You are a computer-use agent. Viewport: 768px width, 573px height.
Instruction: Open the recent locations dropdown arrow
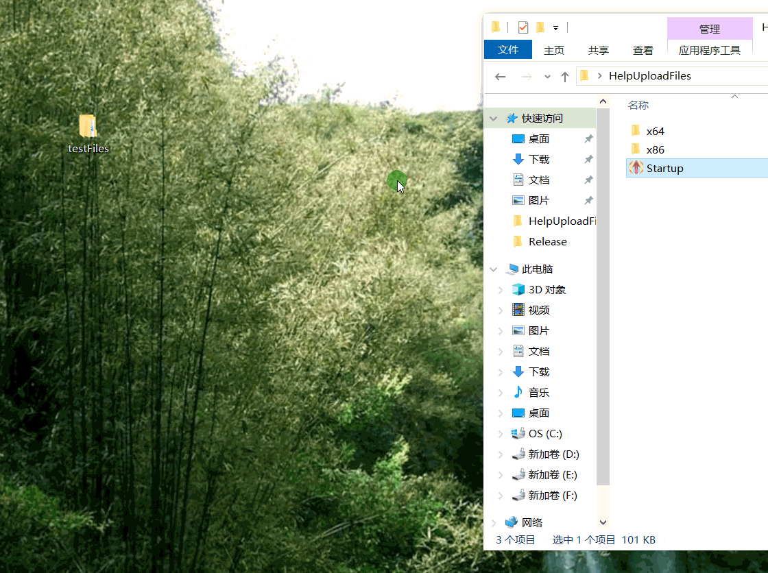[547, 77]
